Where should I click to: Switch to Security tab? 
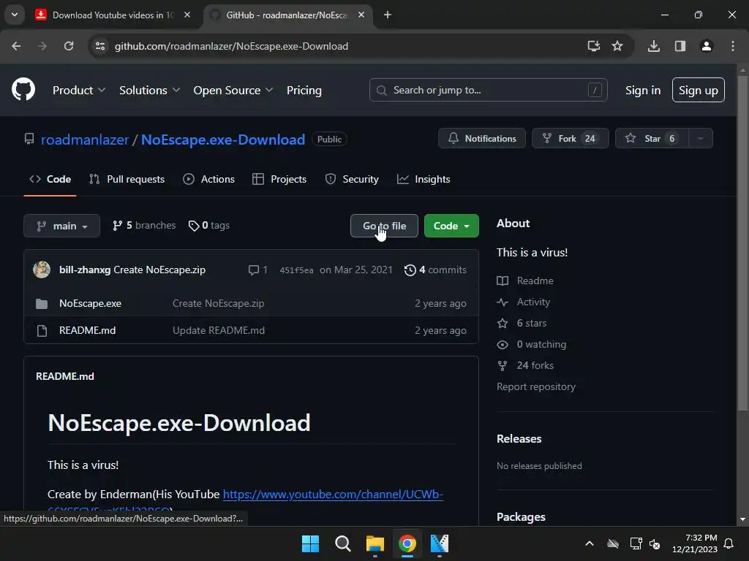[x=352, y=180]
